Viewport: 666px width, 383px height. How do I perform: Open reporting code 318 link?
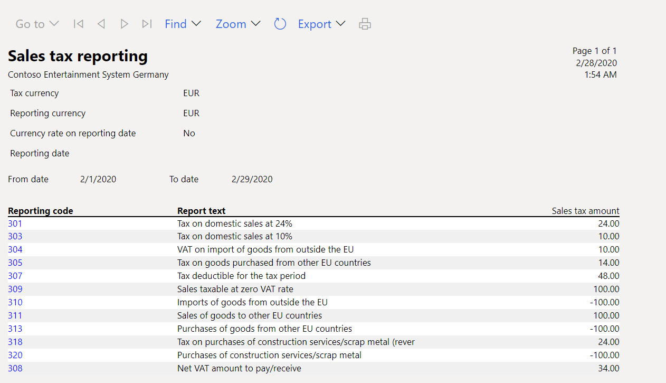point(15,342)
